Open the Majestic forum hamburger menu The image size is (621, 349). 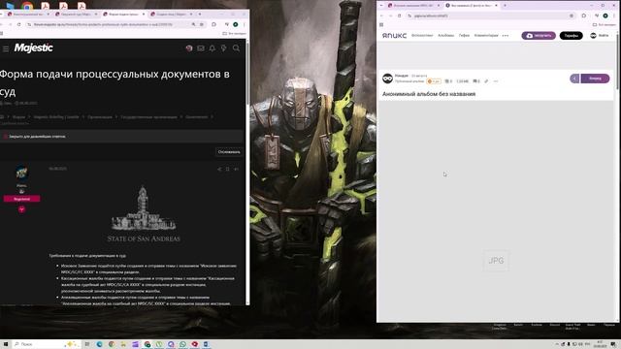point(6,48)
